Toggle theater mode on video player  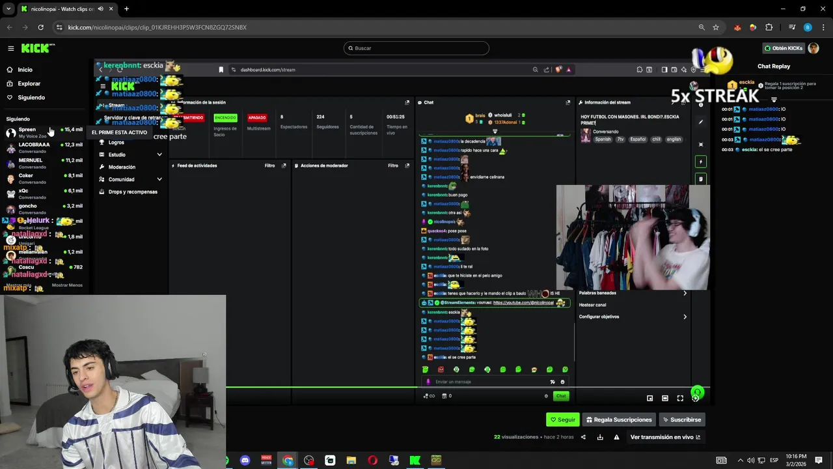(665, 398)
